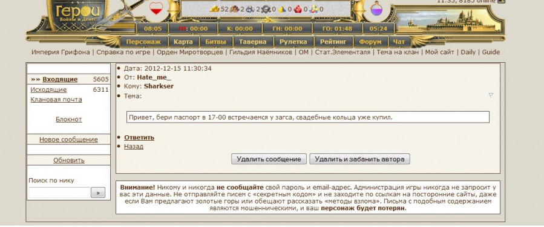Click the outbox count 6311
The height and width of the screenshot is (227, 544).
[101, 90]
